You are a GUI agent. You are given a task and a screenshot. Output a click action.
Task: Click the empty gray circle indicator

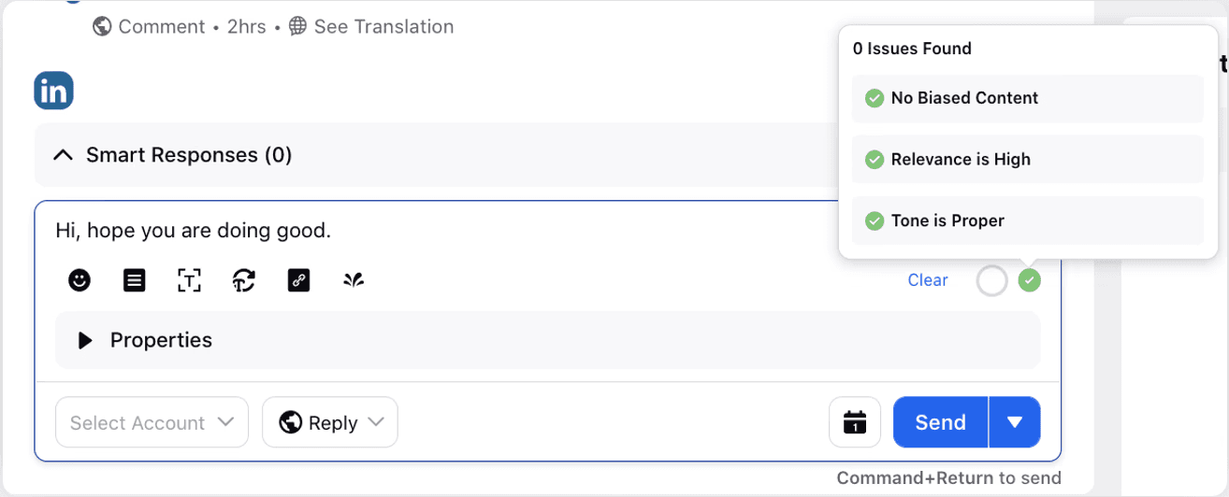tap(991, 280)
